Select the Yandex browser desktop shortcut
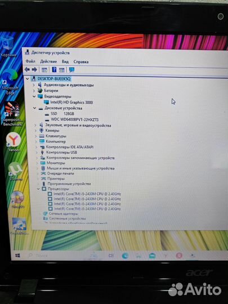 click(14, 141)
